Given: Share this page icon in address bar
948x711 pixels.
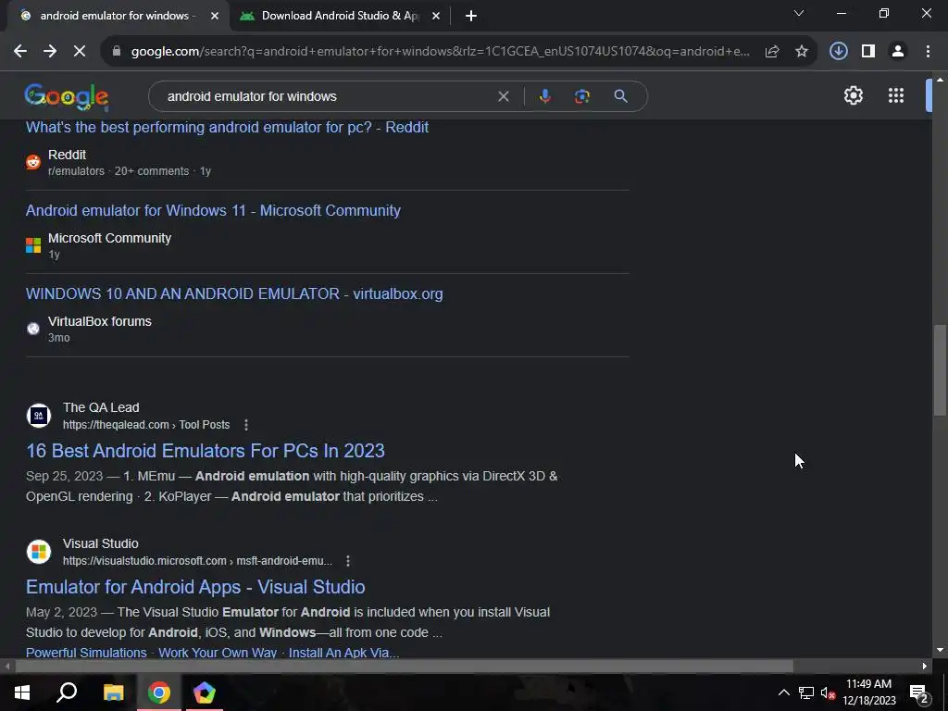Looking at the screenshot, I should pyautogui.click(x=772, y=52).
